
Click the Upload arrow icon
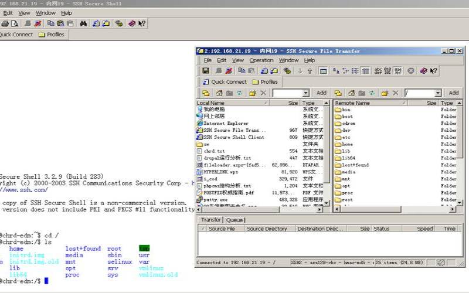(x=310, y=71)
